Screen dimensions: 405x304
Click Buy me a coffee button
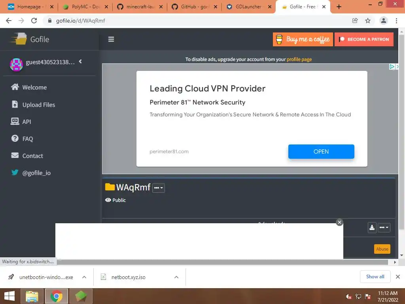tap(303, 39)
